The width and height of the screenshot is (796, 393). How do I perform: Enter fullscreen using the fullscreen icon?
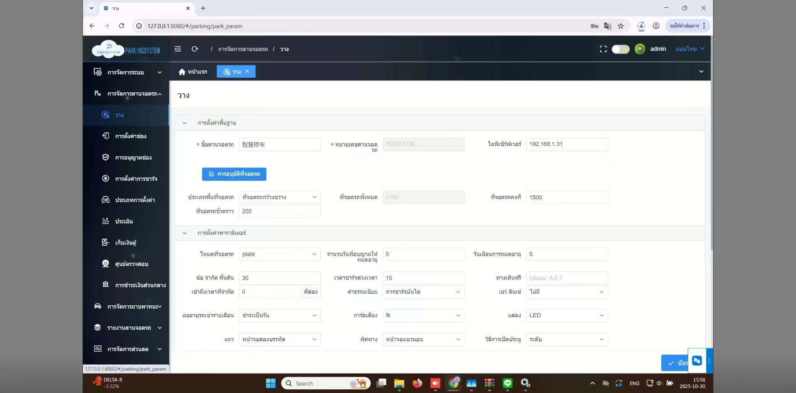tap(603, 49)
